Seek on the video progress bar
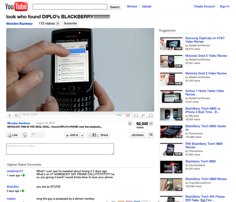Image resolution: width=236 pixels, height=202 pixels. pos(80,112)
